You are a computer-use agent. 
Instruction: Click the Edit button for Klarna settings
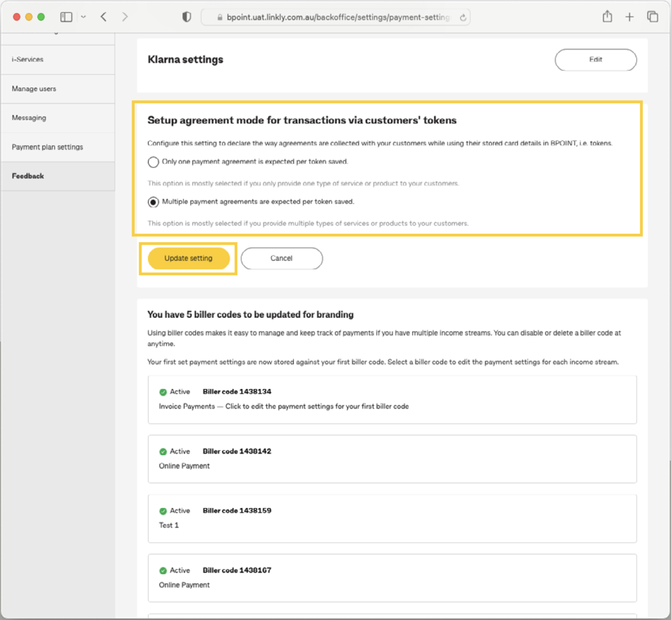click(x=595, y=59)
